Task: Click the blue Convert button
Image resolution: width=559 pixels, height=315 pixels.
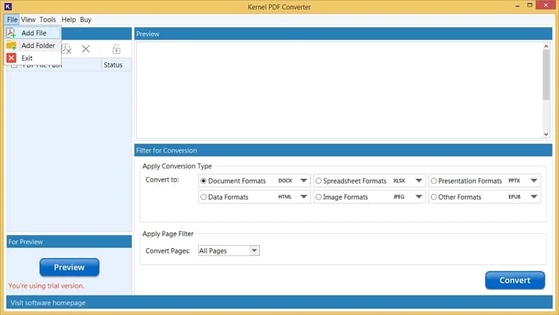Action: coord(515,281)
